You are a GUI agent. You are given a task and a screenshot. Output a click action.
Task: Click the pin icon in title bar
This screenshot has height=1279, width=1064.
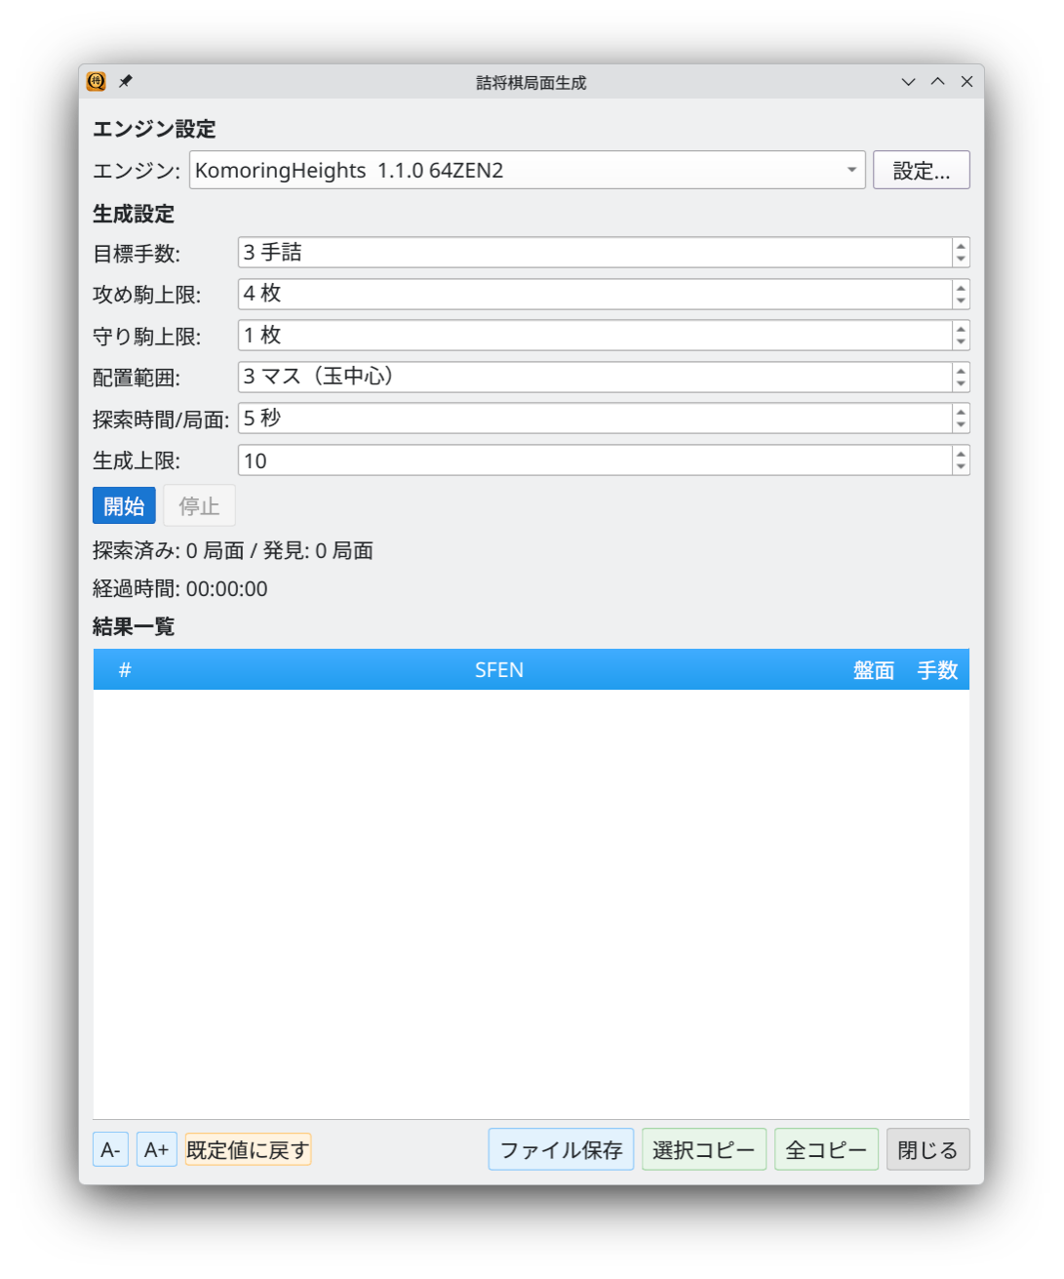pos(125,82)
